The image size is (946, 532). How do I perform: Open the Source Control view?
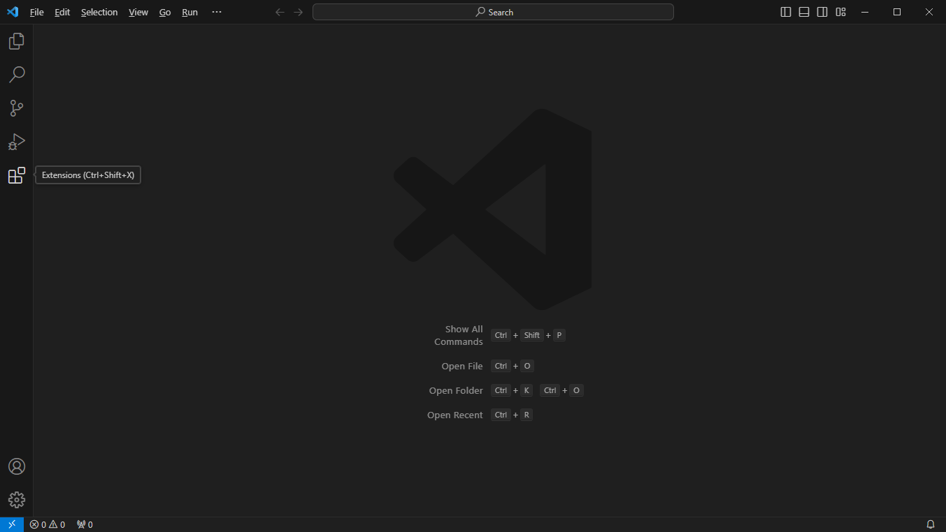(17, 108)
